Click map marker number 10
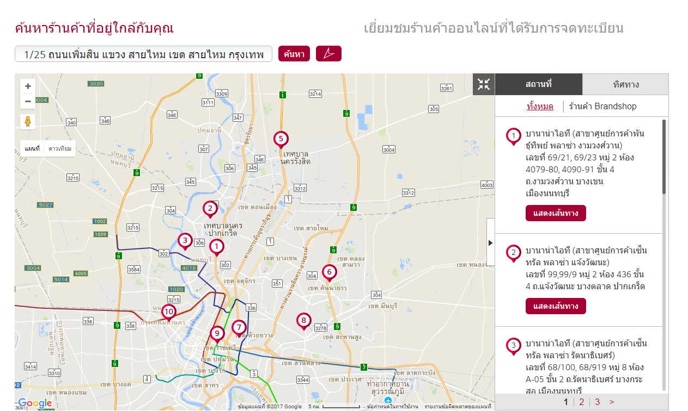The height and width of the screenshot is (411, 688). pos(169,313)
